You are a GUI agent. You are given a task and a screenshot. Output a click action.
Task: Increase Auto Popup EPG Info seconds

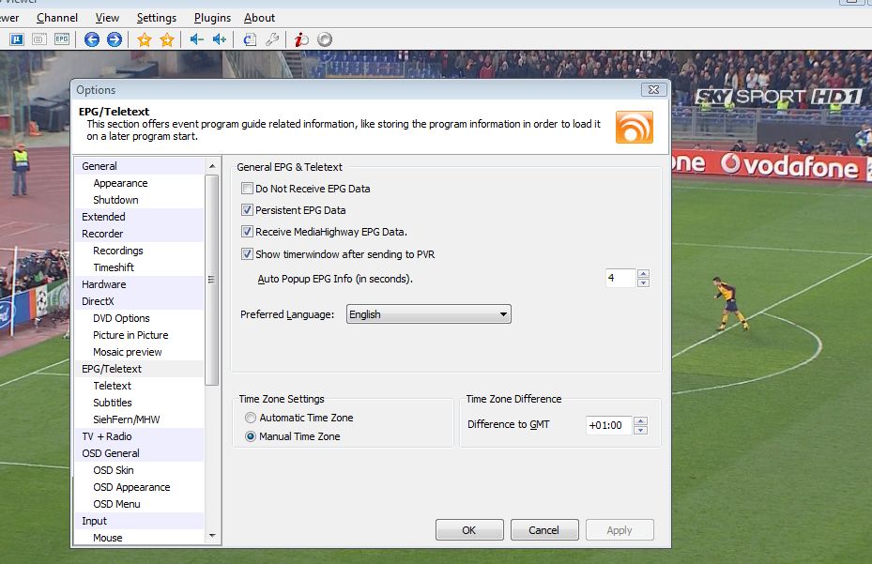coord(643,274)
